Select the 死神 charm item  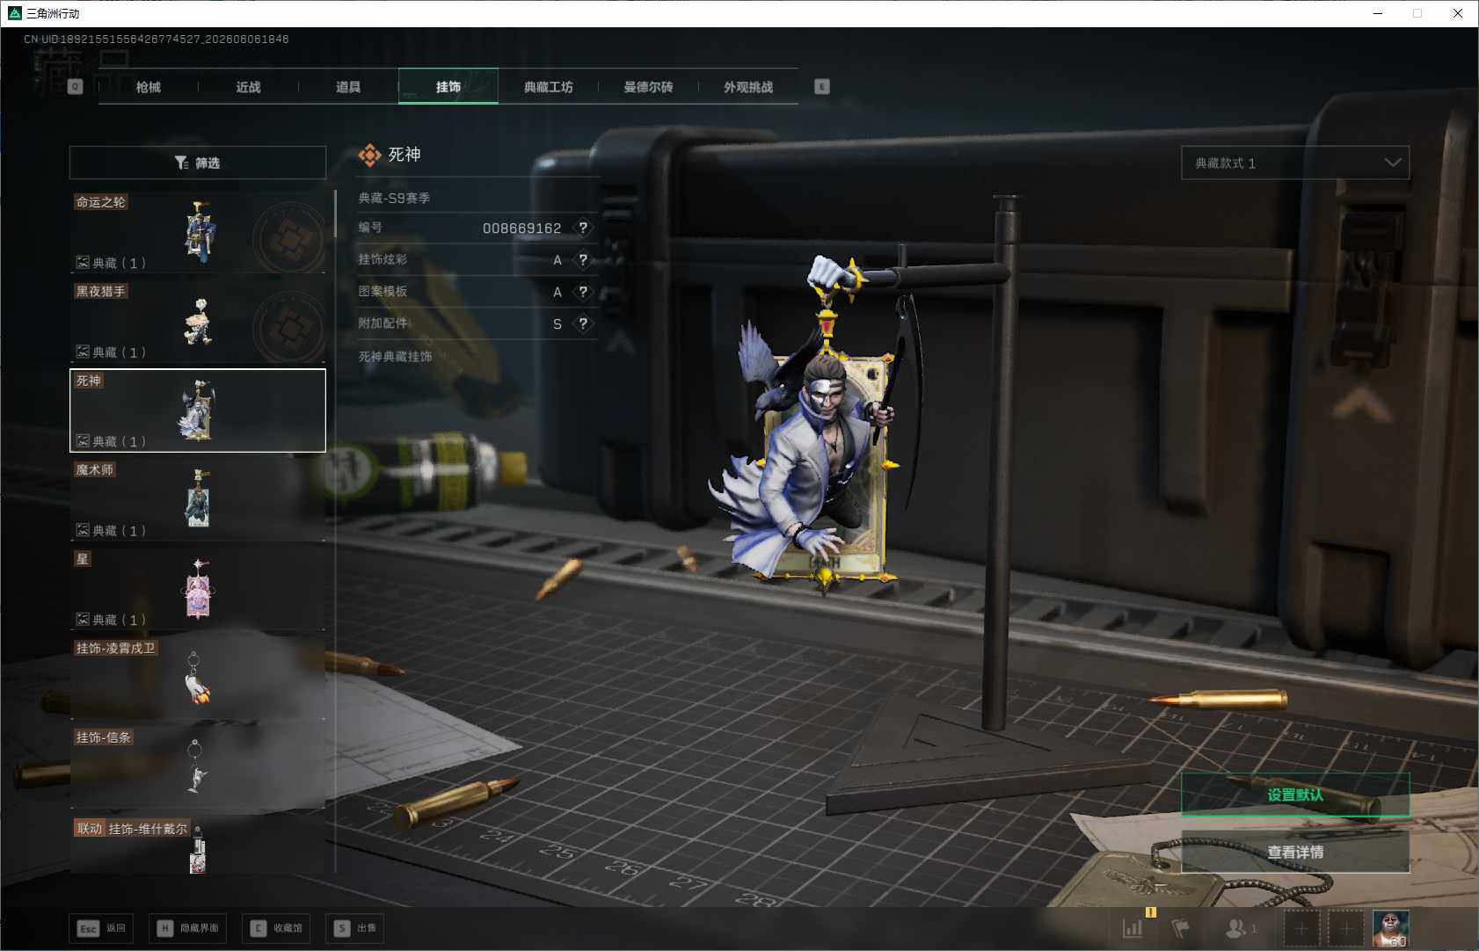(x=198, y=410)
